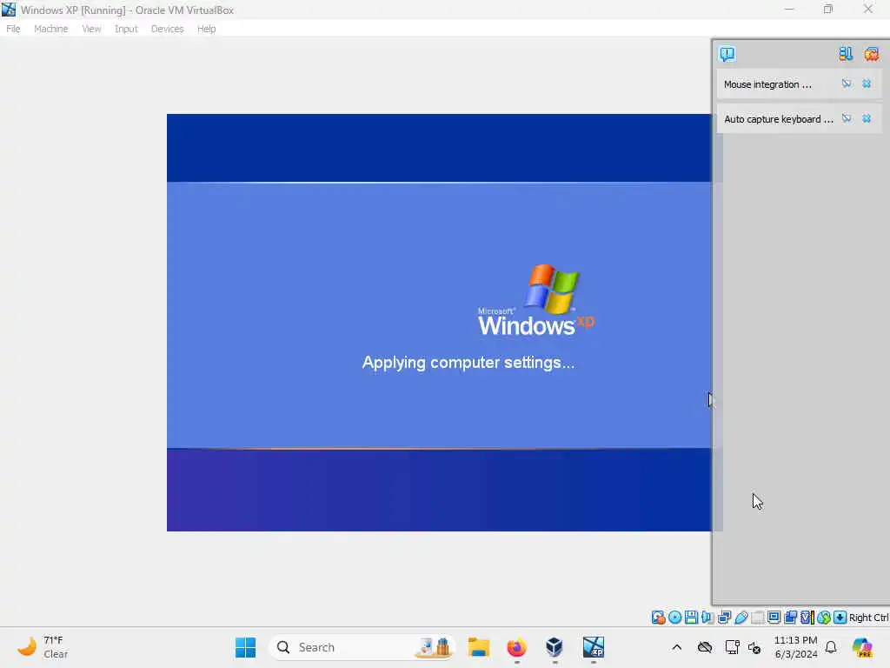Expand the Auto capture keyboard notification text
This screenshot has width=890, height=668.
778,119
